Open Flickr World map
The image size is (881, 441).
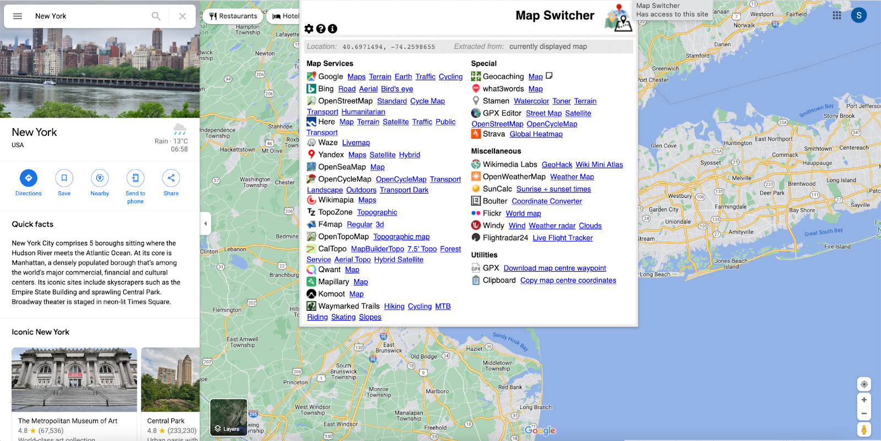coord(524,213)
